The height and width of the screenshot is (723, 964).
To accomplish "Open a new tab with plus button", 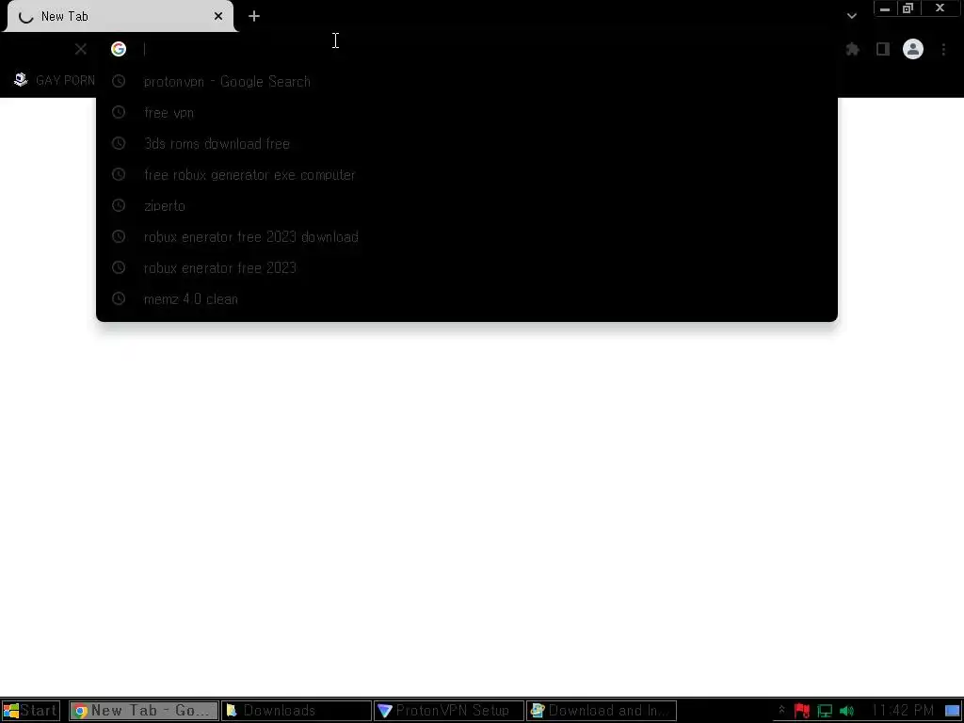I will click(x=254, y=17).
